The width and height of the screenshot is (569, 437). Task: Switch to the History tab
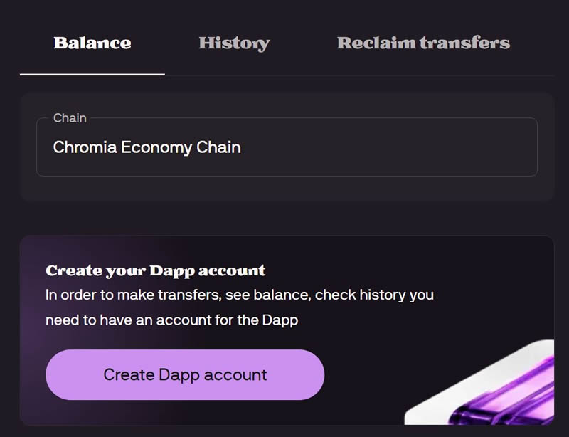(x=234, y=43)
